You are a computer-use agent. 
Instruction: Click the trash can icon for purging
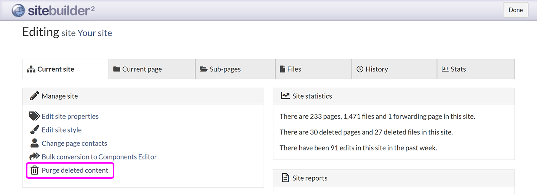(x=34, y=170)
